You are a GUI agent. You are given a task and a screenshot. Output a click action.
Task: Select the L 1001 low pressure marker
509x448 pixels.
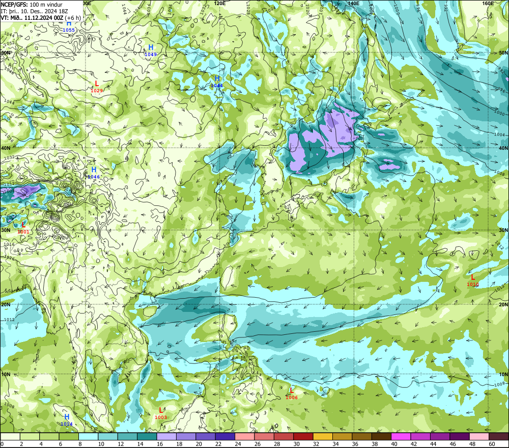coord(23,228)
